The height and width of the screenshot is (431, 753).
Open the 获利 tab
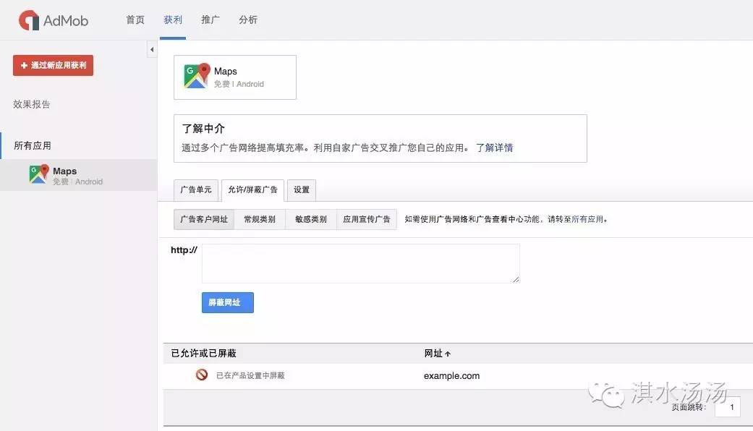[x=172, y=20]
